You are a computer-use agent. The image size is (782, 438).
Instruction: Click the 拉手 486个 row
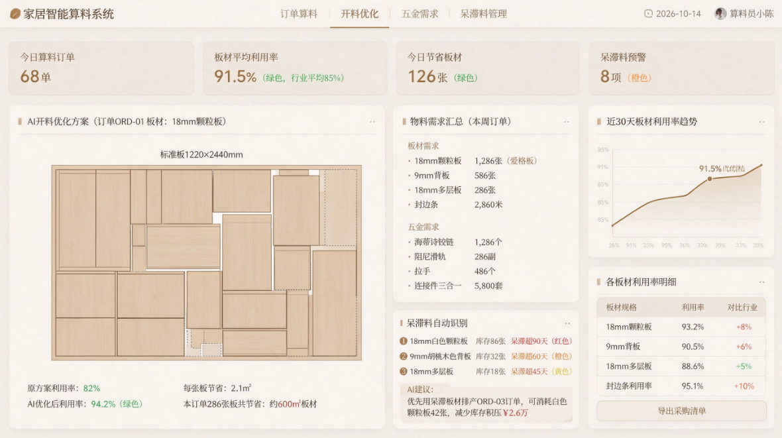[452, 272]
